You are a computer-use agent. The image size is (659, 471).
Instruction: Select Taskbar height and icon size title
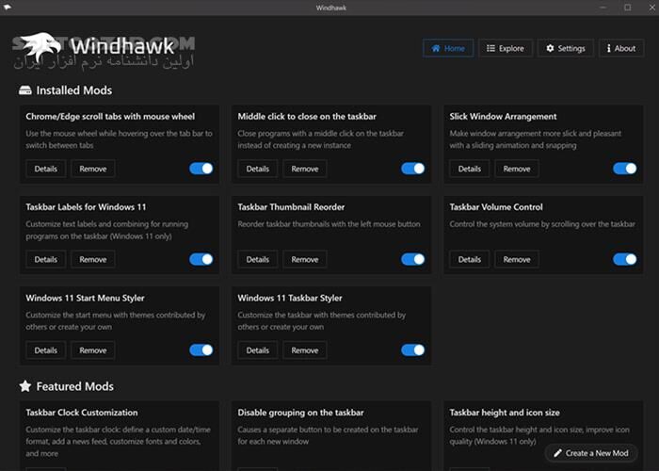pos(505,413)
